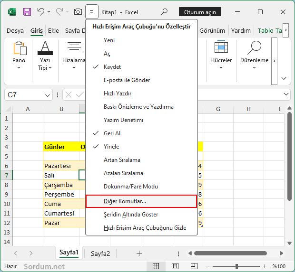The height and width of the screenshot is (272, 295).
Task: Enable Aç in Quick Access menu
Action: [141, 54]
